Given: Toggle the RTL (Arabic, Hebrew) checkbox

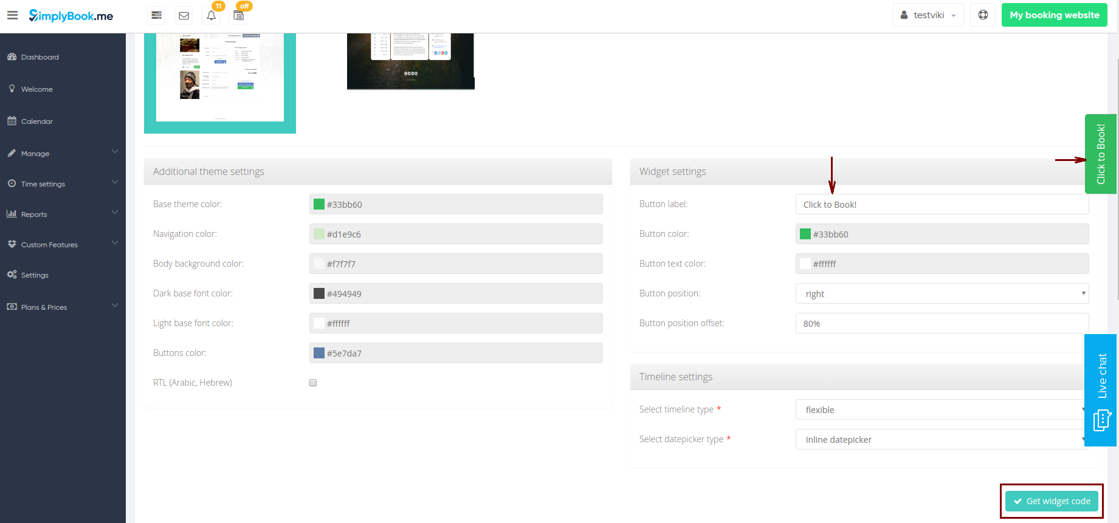Looking at the screenshot, I should [x=313, y=383].
